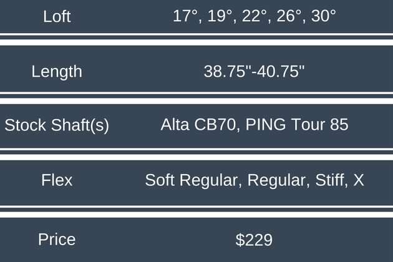
Task: Select the PING Tour 85 shaft text
Action: [297, 125]
